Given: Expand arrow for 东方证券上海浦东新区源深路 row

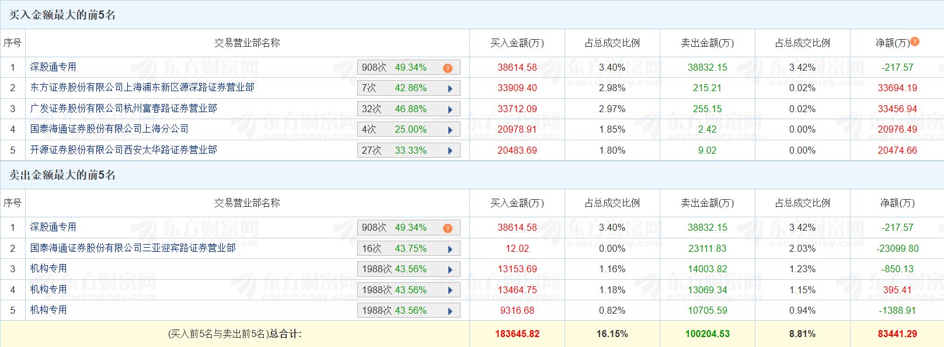Looking at the screenshot, I should [x=450, y=89].
